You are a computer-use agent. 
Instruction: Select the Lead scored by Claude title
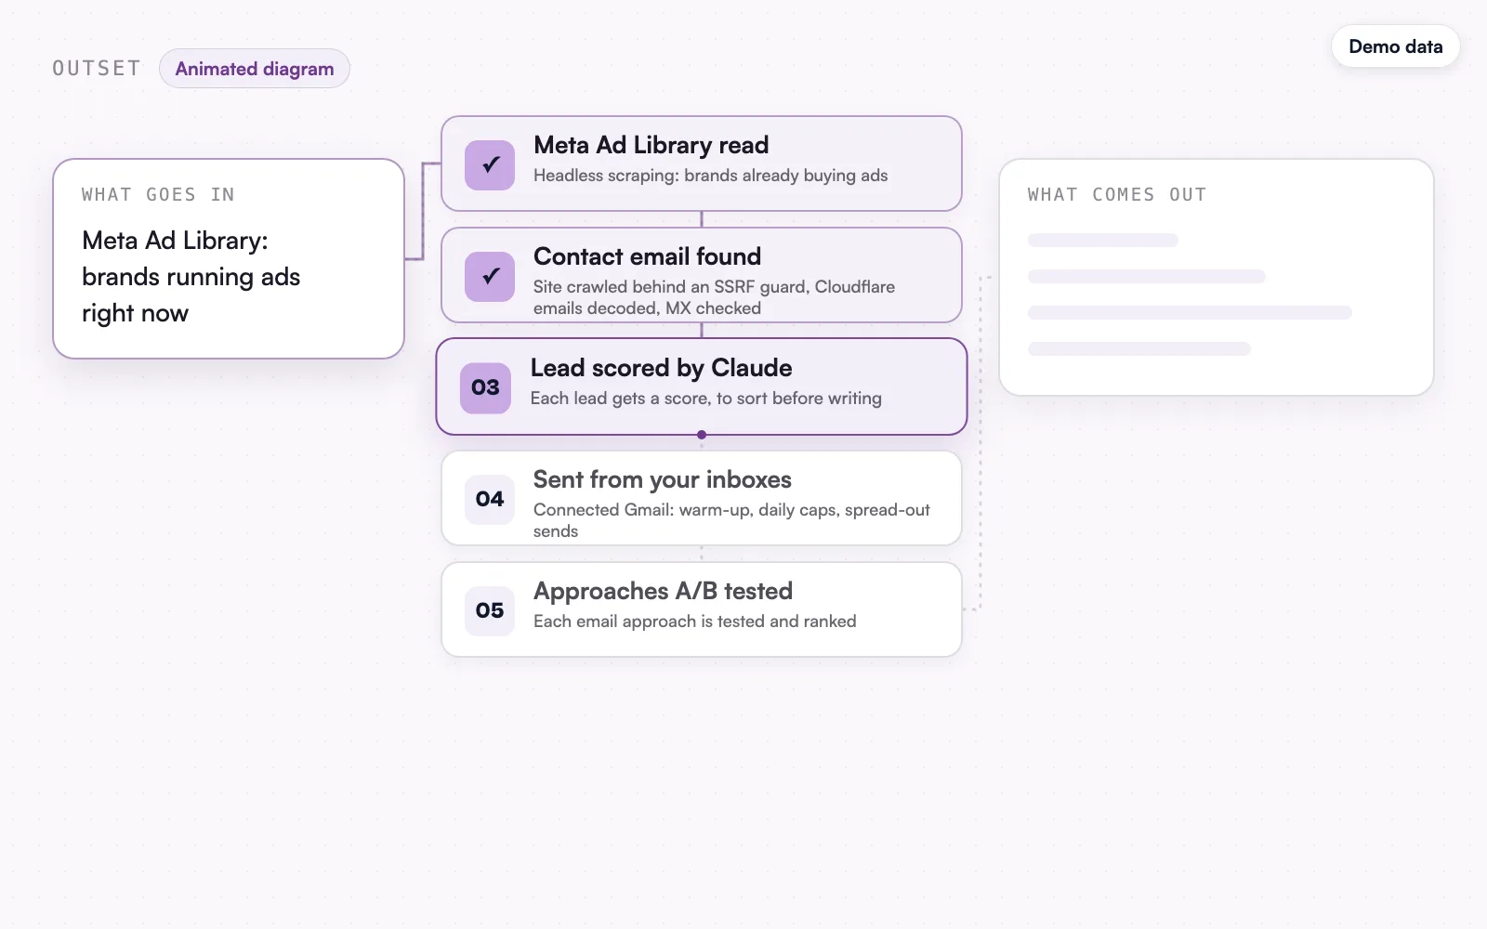pos(661,368)
